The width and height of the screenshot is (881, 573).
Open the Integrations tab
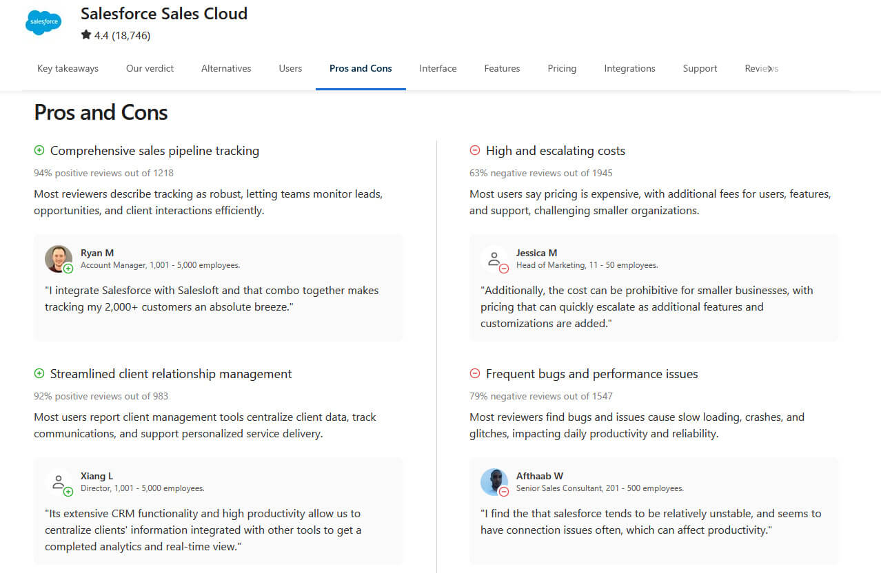[629, 68]
